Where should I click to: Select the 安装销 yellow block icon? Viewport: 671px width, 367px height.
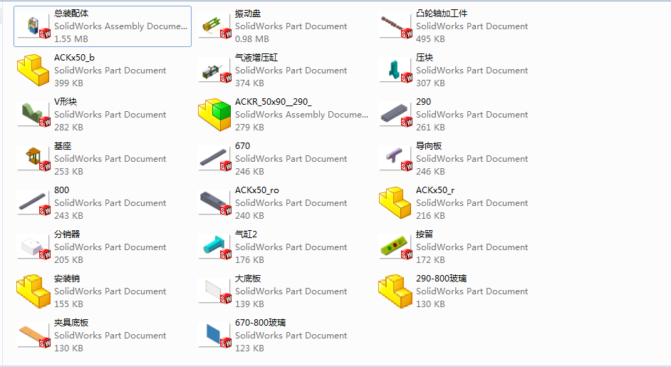coord(33,291)
